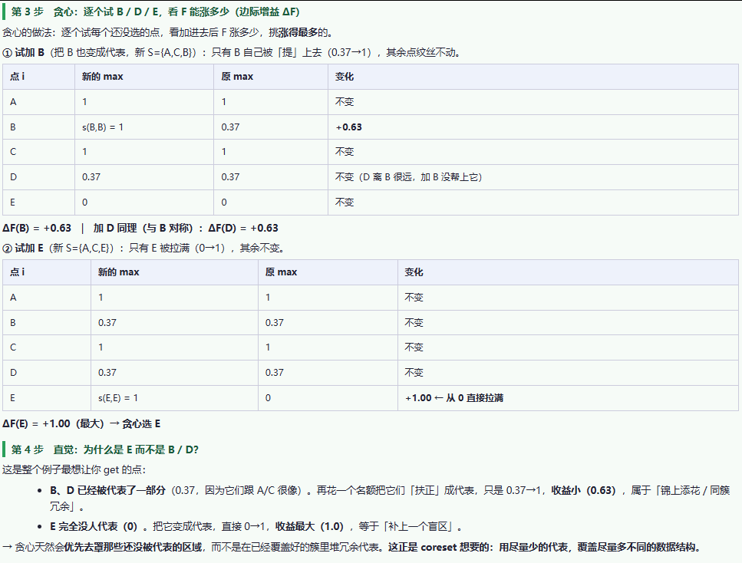Select the cell 's(E,E) = 1'
The image size is (742, 563).
click(x=118, y=398)
